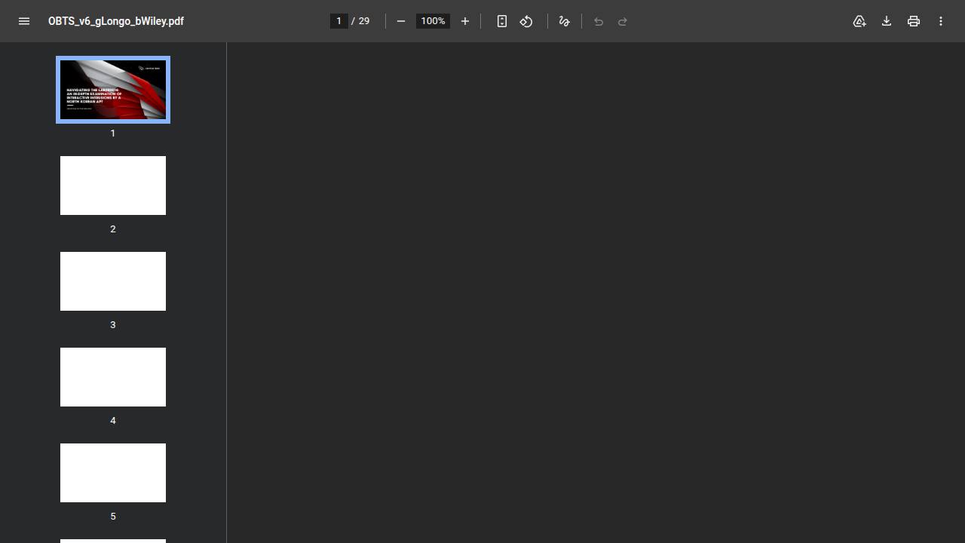Screen dimensions: 965x543
Task: Select page 1 thumbnail
Action: coord(113,90)
